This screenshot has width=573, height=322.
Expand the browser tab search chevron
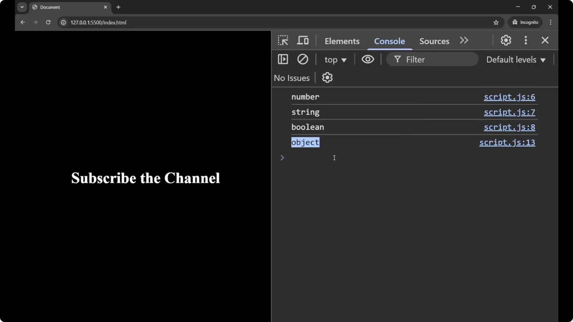coord(22,7)
